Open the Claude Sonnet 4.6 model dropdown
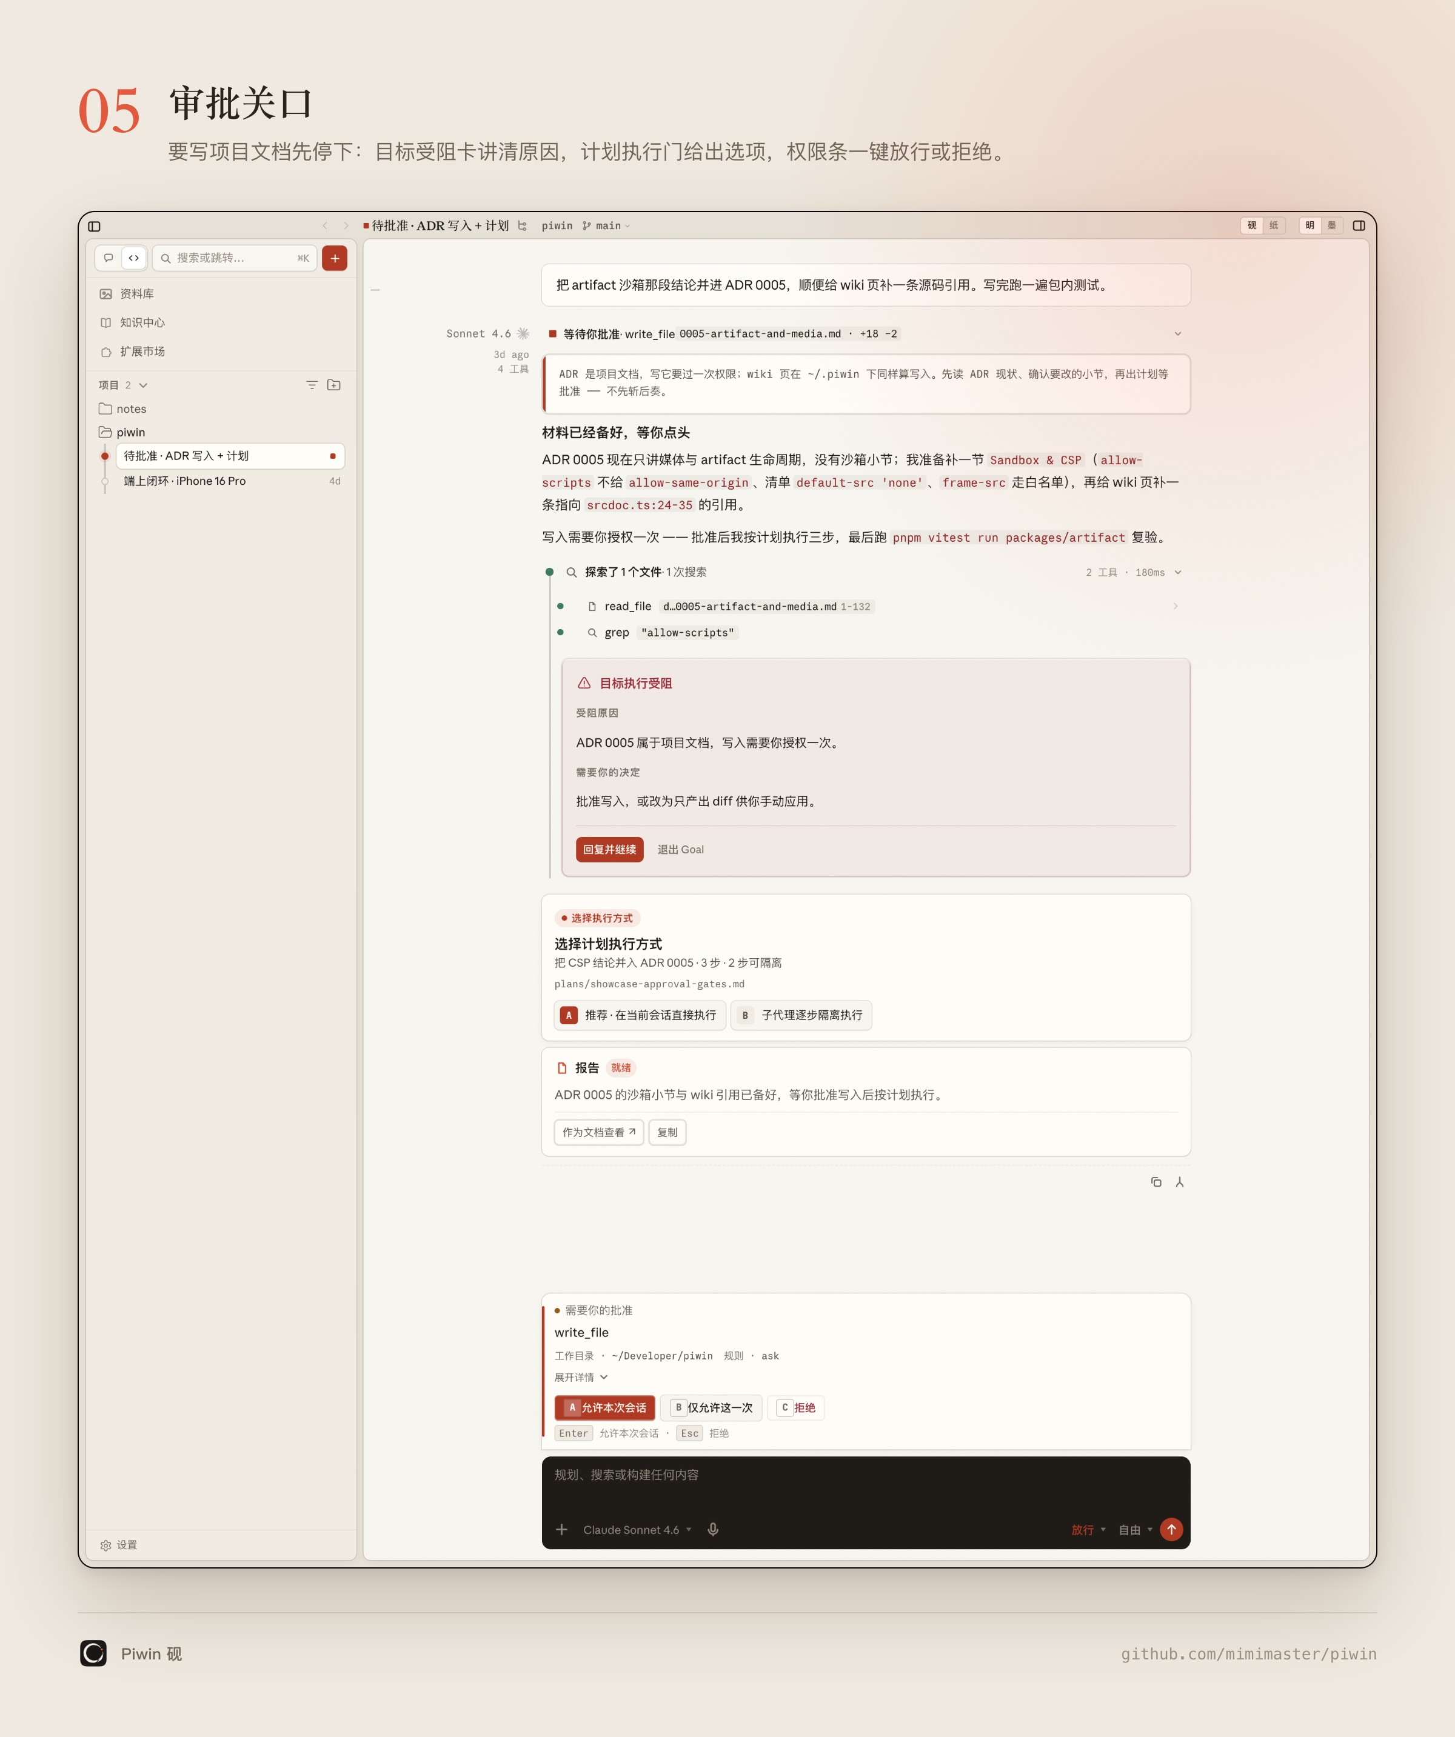The width and height of the screenshot is (1455, 1737). (x=637, y=1529)
